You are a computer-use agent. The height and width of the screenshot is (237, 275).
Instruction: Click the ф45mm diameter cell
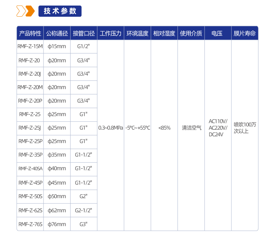coord(57,183)
